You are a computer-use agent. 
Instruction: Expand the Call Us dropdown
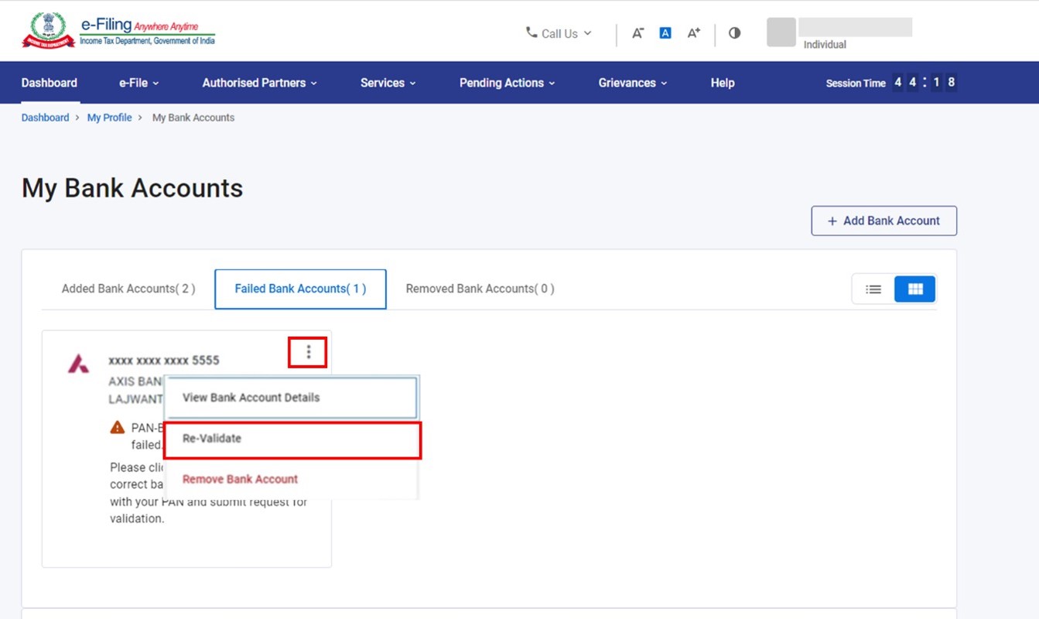[x=559, y=33]
